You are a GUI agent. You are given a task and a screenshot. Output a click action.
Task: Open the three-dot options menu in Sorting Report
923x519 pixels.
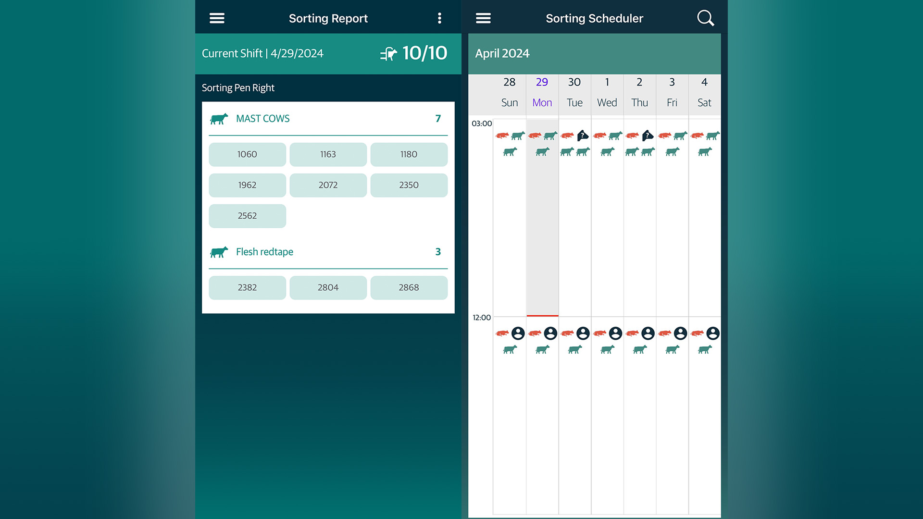point(439,18)
